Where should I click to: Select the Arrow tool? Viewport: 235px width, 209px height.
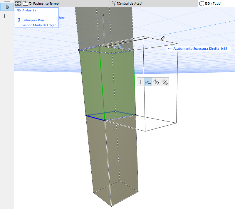(7, 7)
